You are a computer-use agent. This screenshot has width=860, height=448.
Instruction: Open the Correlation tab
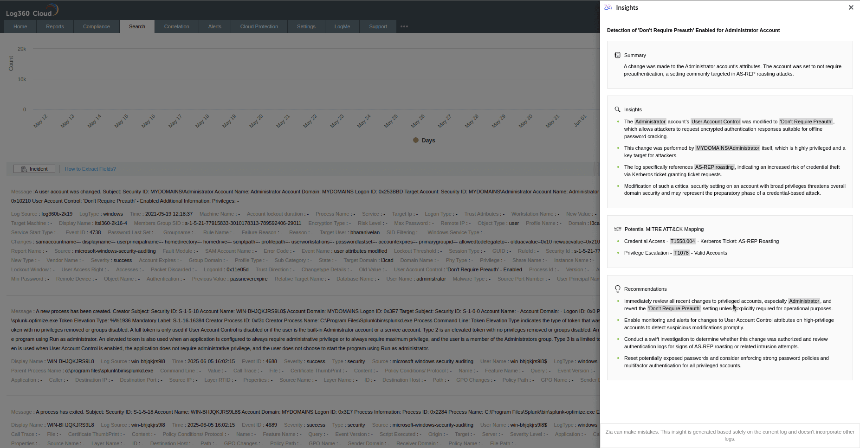click(x=177, y=26)
